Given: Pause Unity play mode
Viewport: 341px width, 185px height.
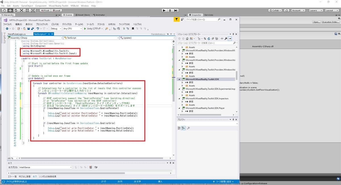Looking at the screenshot, I should pyautogui.click(x=170, y=10).
